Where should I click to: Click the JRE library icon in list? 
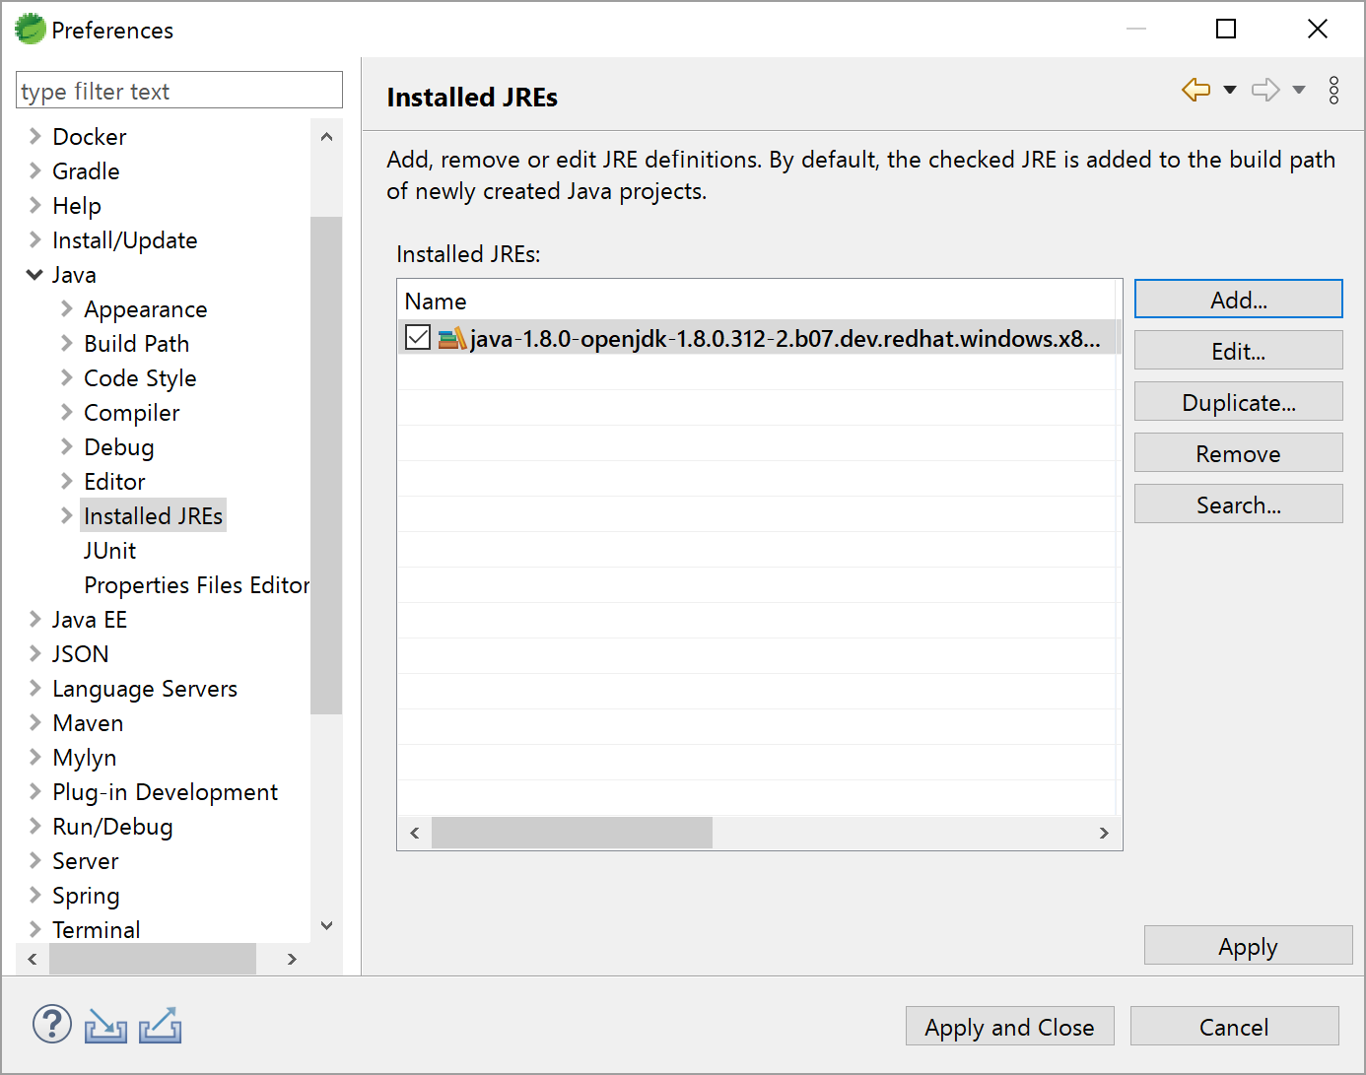[x=451, y=339]
